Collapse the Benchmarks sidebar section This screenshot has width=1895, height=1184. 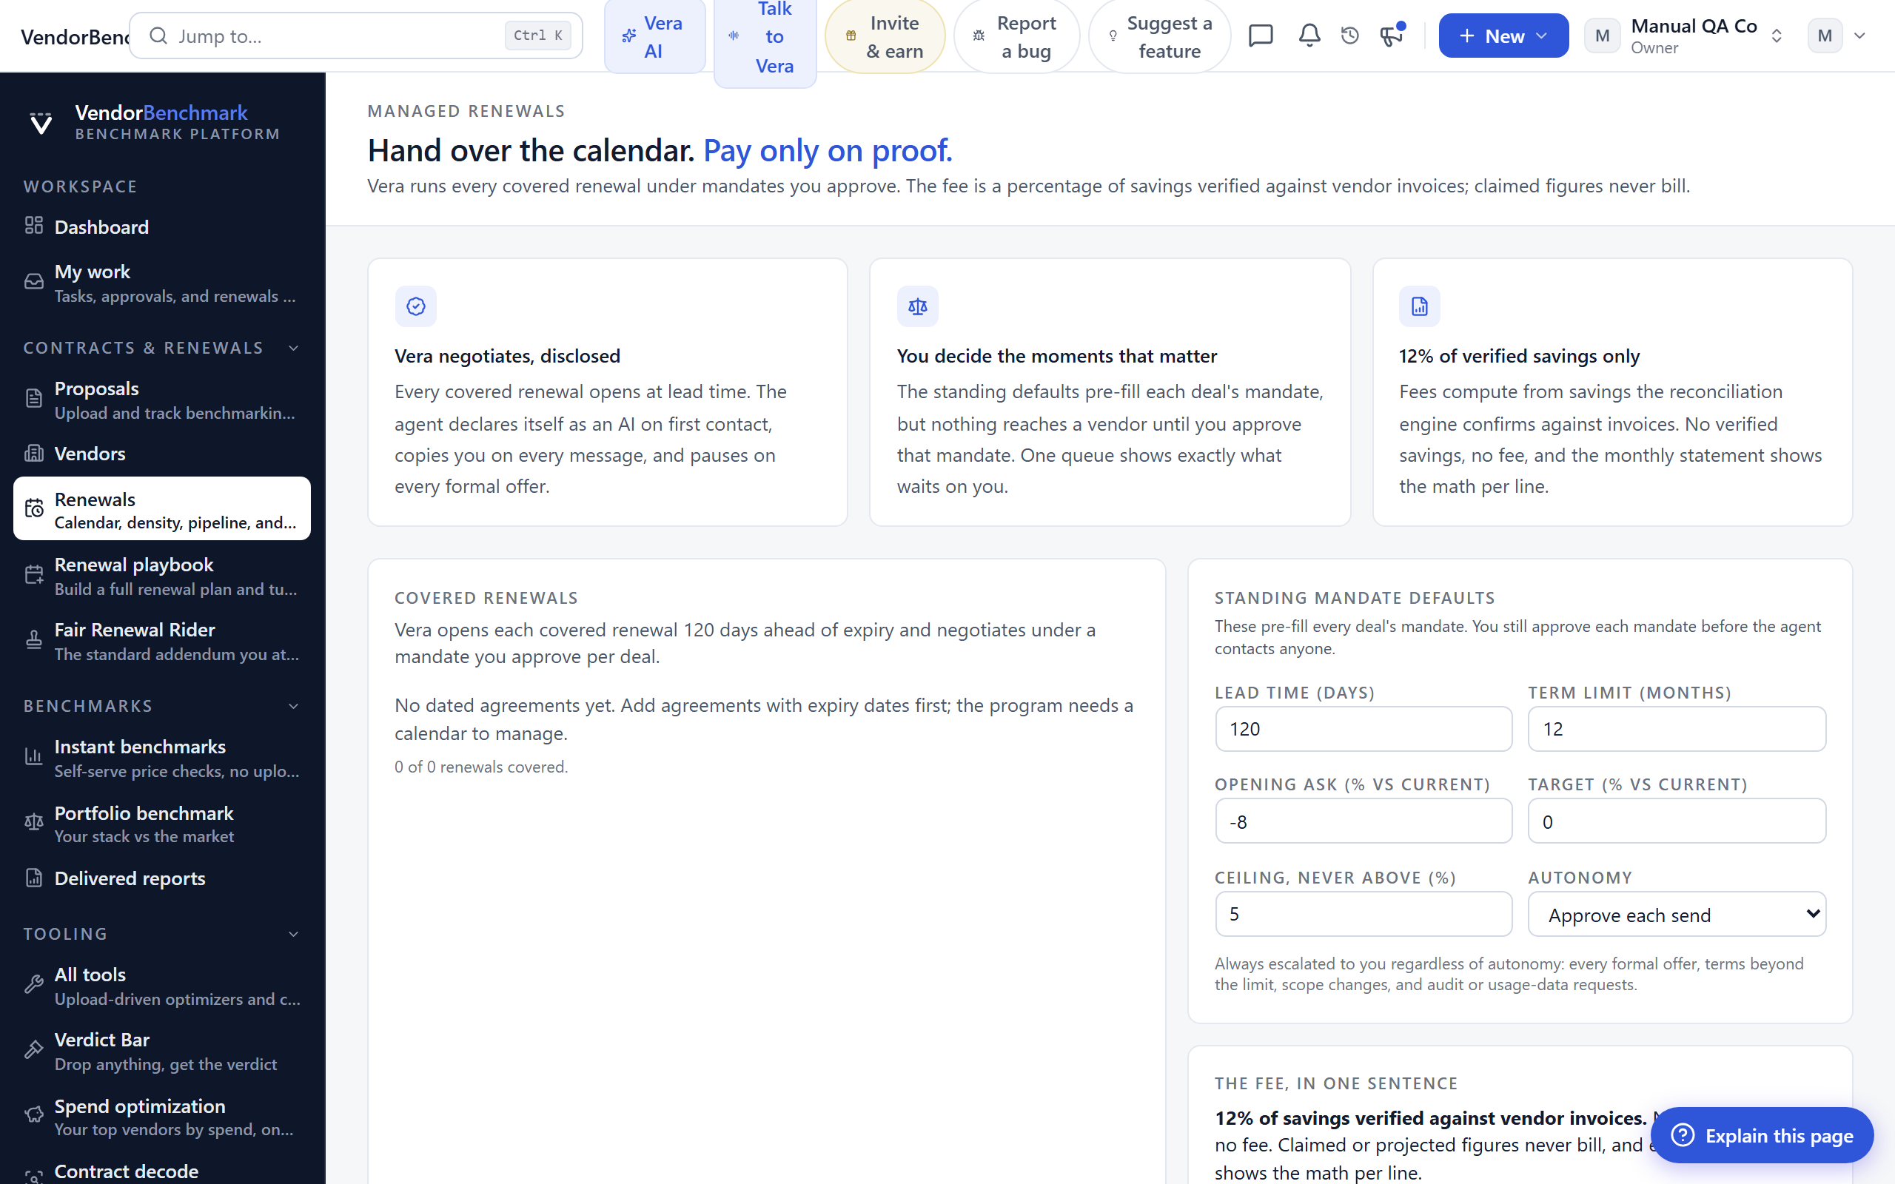tap(294, 706)
